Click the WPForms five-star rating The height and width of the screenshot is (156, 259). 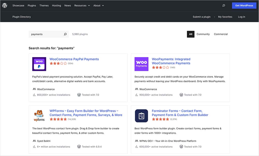point(58,119)
